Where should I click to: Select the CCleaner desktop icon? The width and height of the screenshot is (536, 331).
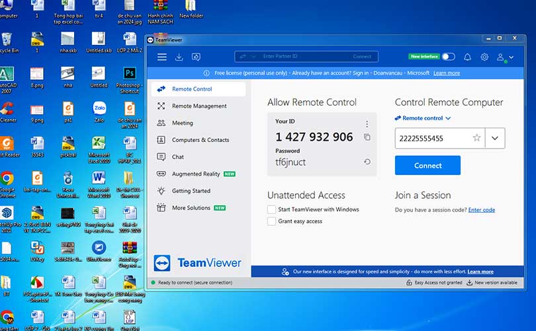(x=7, y=112)
